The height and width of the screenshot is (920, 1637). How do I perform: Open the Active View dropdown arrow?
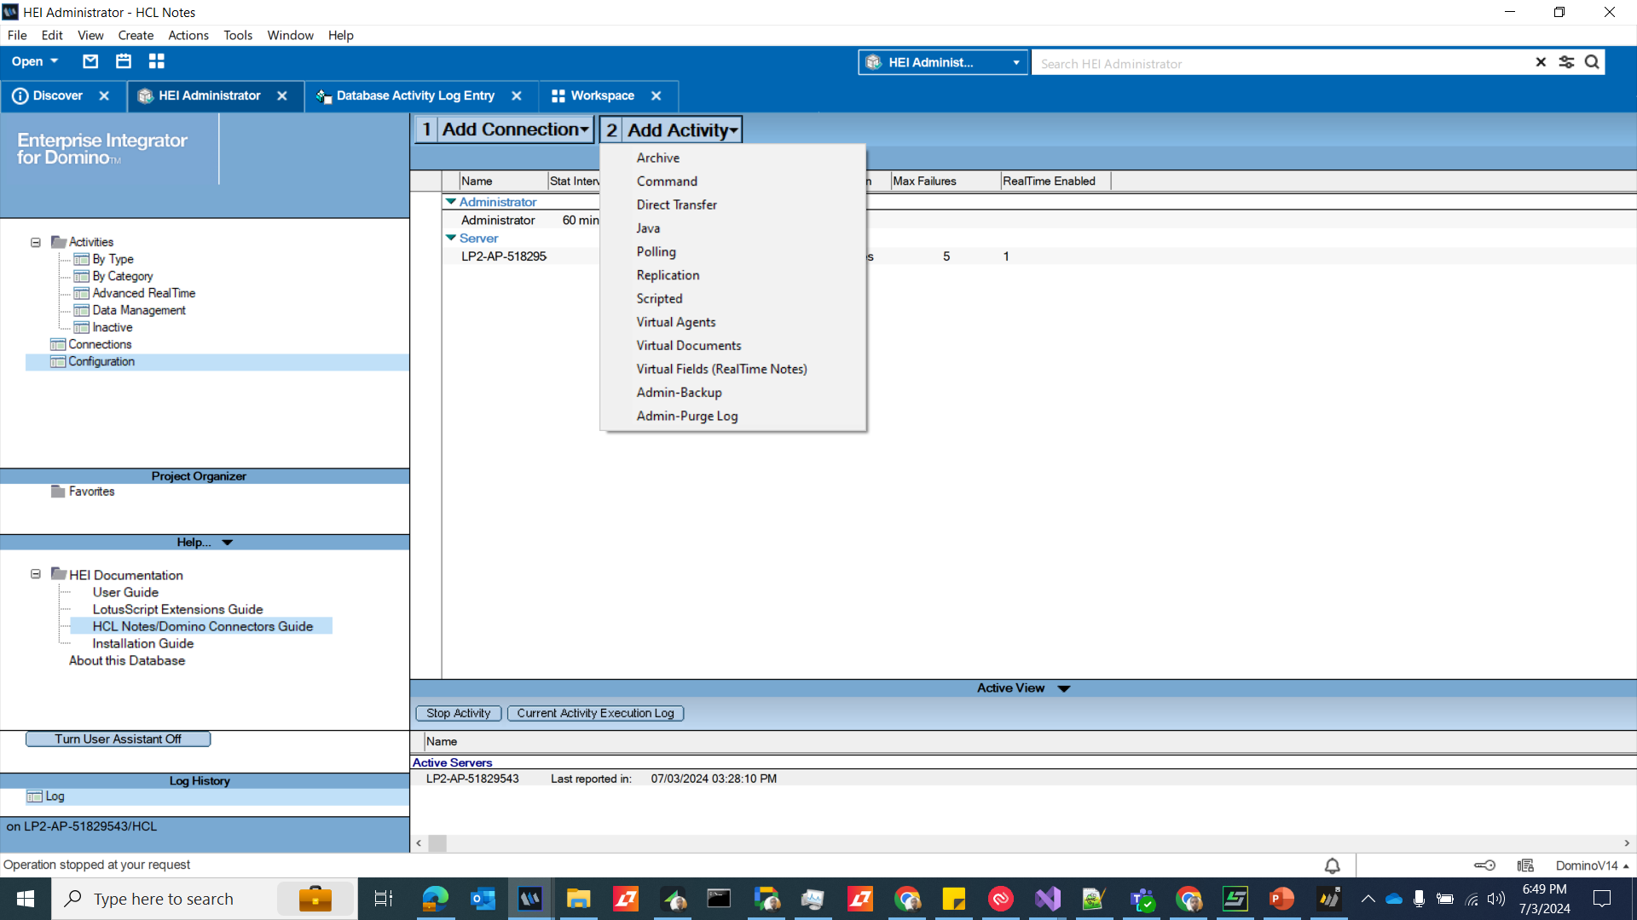[1064, 688]
